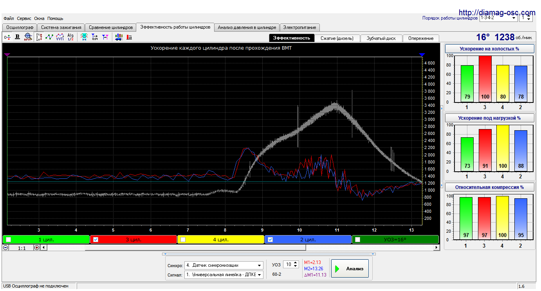Click the blue-pink markers distance icon
Viewport: 541px width, 291px height.
(105, 37)
